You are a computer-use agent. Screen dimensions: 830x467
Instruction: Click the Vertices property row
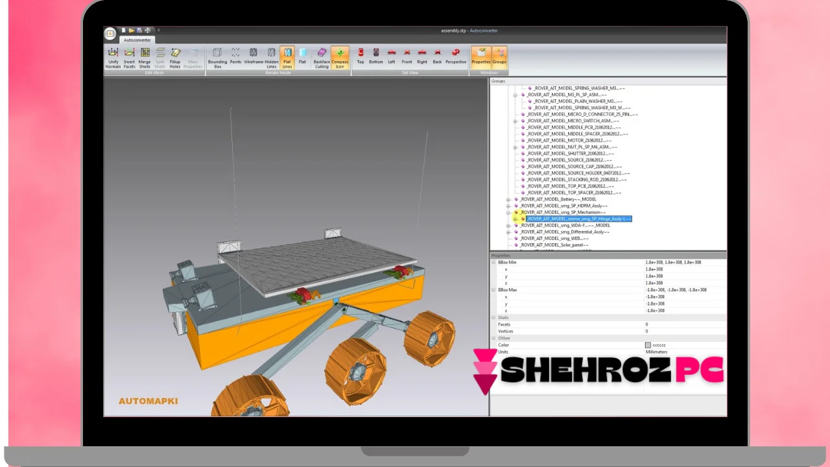coord(608,331)
